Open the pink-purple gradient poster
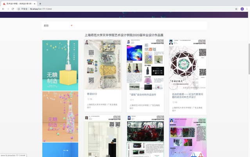The height and width of the screenshot is (157, 250). [188, 138]
